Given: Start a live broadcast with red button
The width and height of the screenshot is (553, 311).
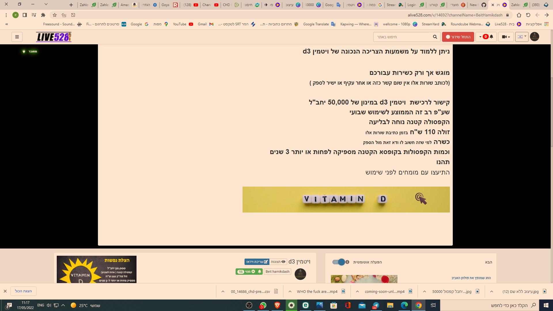Looking at the screenshot, I should pos(458,37).
